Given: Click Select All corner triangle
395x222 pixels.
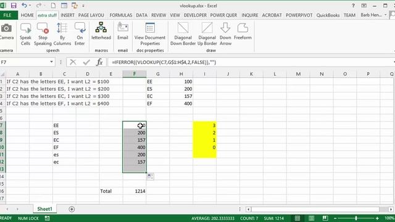Looking at the screenshot, I should click(x=2, y=74).
